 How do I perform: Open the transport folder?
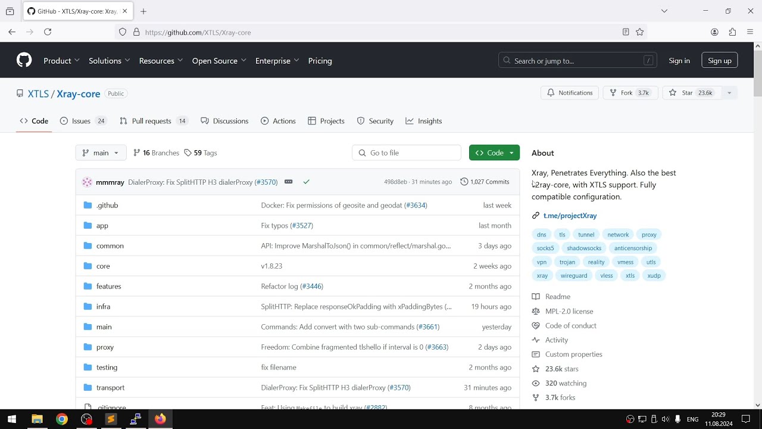tap(111, 387)
